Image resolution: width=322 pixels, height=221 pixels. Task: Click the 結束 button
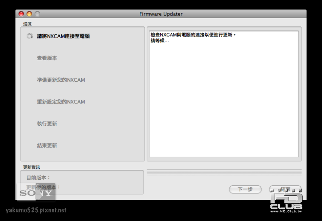tap(285, 189)
